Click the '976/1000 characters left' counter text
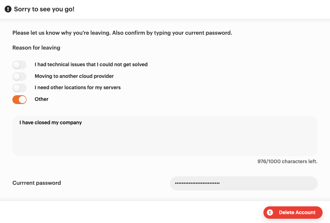The height and width of the screenshot is (223, 330). coord(287,161)
